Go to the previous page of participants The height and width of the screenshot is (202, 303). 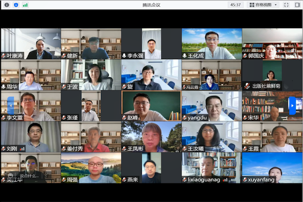click(x=11, y=106)
